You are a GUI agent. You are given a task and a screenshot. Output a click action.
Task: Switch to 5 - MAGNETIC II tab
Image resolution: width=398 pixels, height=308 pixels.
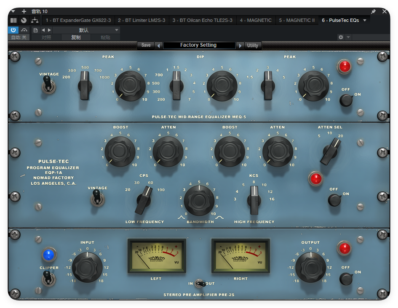tap(297, 20)
